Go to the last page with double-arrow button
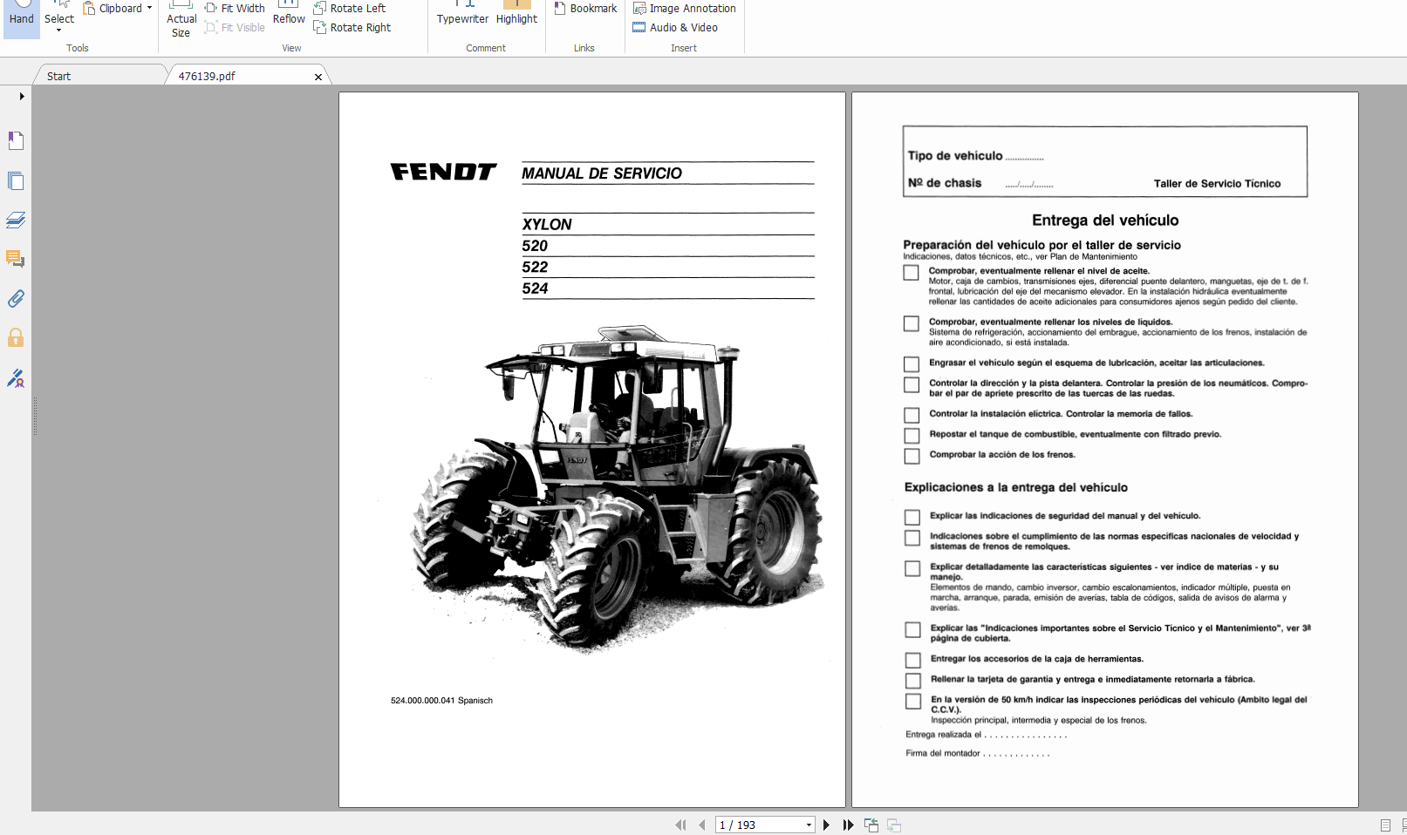The image size is (1407, 835). [x=847, y=824]
